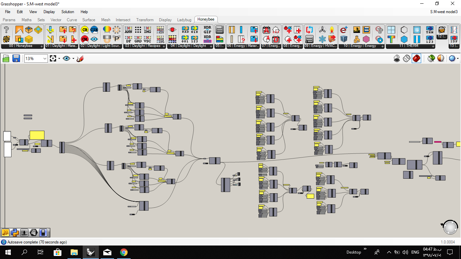Click the HDR to GIF converter icon
The image size is (461, 259).
click(207, 30)
